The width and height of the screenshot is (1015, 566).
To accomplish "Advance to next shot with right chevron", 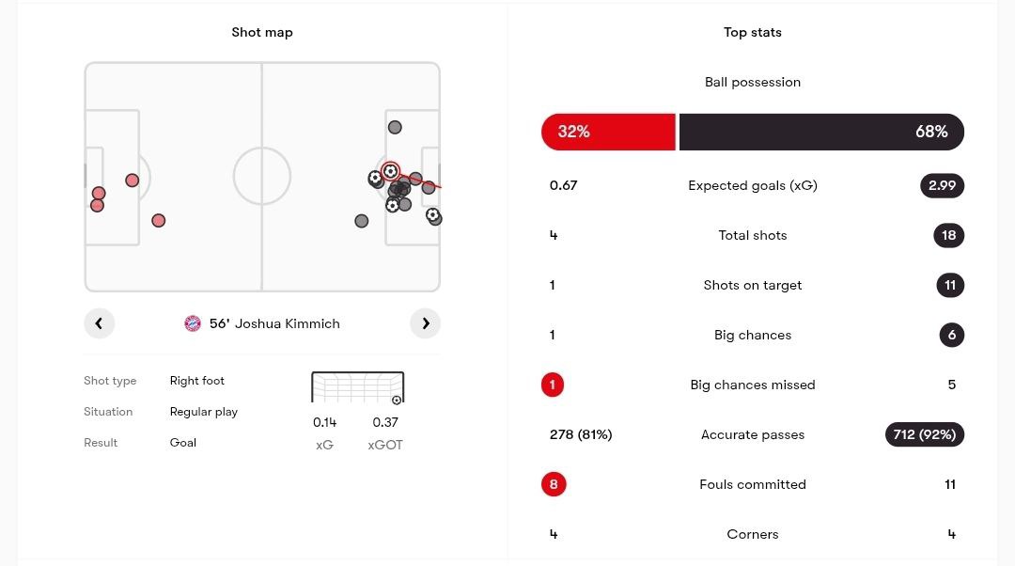I will (426, 323).
